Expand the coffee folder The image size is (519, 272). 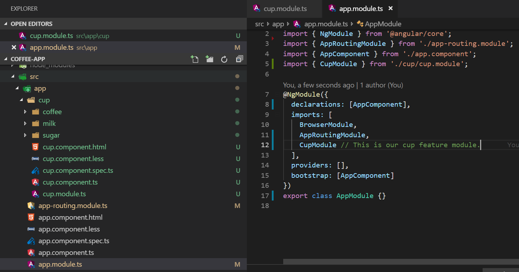[25, 112]
